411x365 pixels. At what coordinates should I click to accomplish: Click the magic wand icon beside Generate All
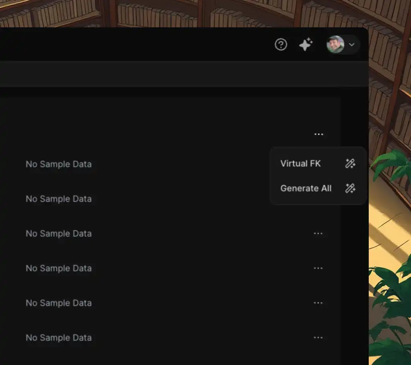350,189
